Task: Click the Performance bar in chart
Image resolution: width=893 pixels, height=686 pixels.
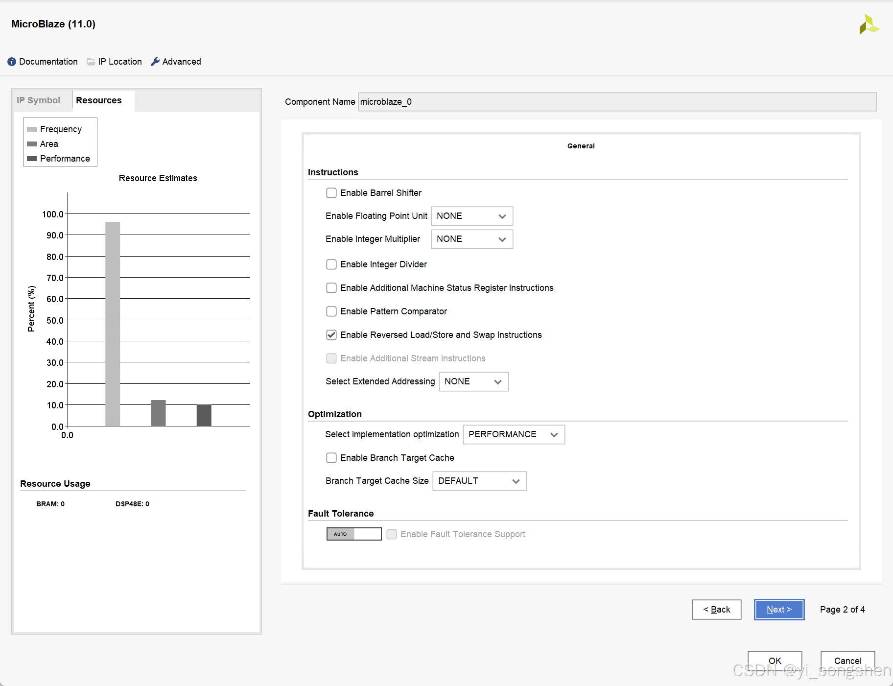Action: tap(204, 415)
